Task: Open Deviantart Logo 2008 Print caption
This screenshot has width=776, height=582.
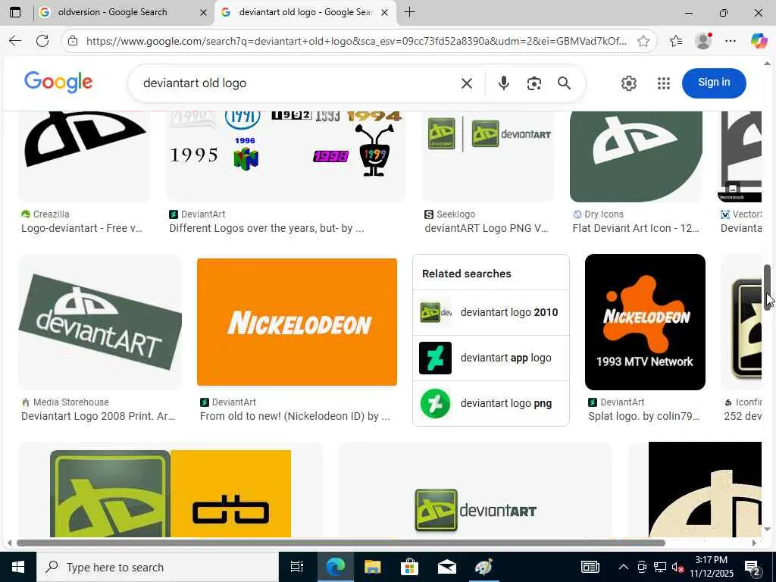Action: [98, 416]
